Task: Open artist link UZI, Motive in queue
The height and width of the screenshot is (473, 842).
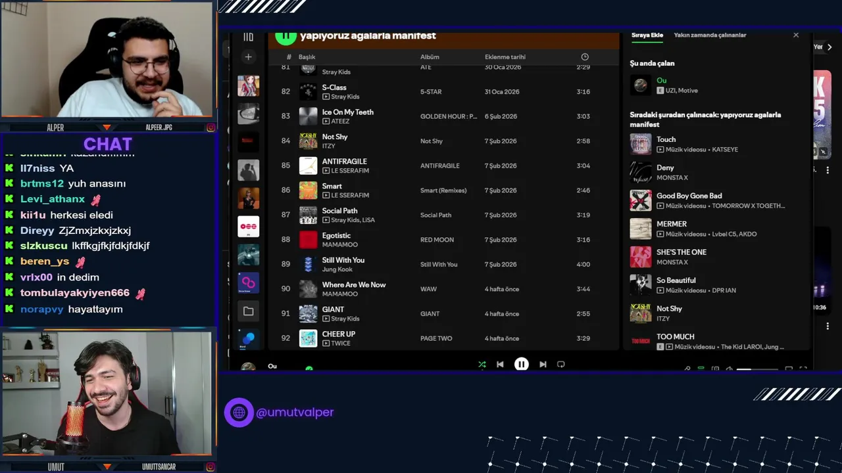Action: click(x=681, y=91)
